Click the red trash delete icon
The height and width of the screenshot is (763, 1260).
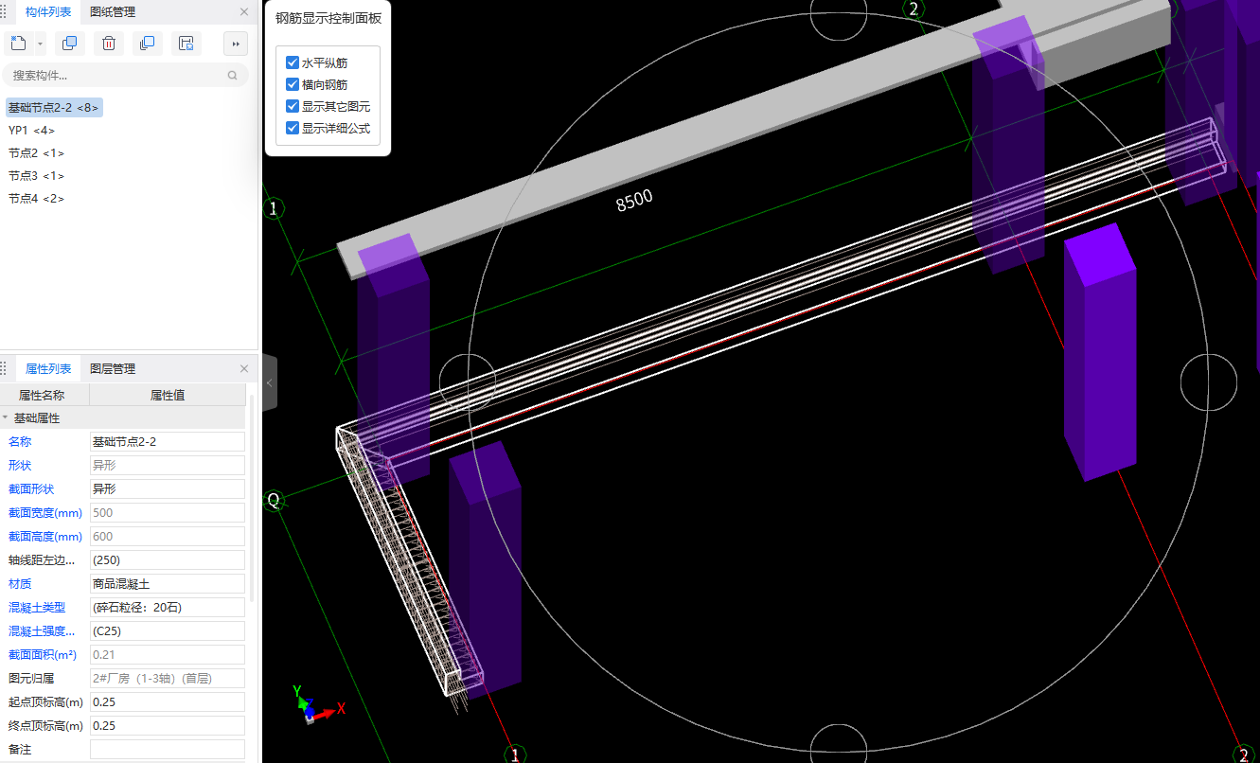click(109, 44)
